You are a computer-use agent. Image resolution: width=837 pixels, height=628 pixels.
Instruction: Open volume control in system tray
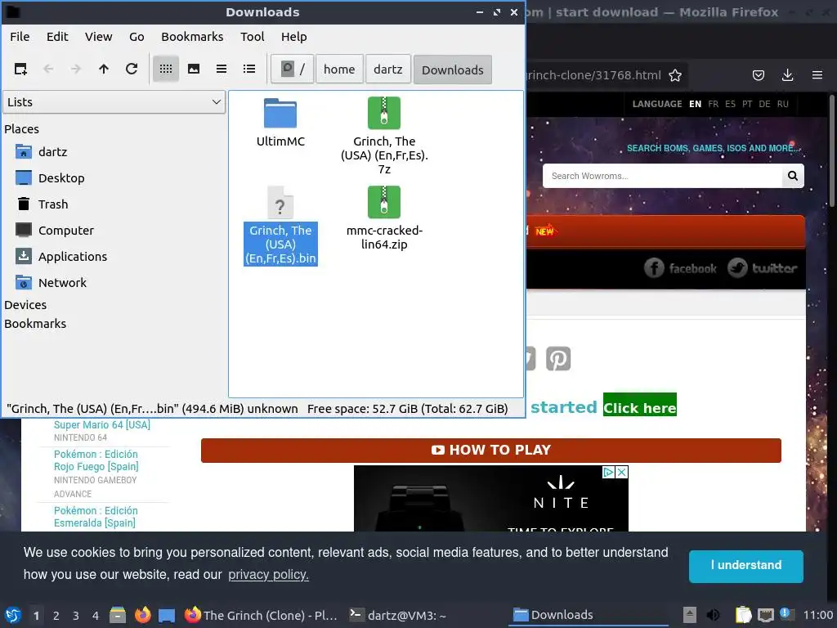click(713, 615)
